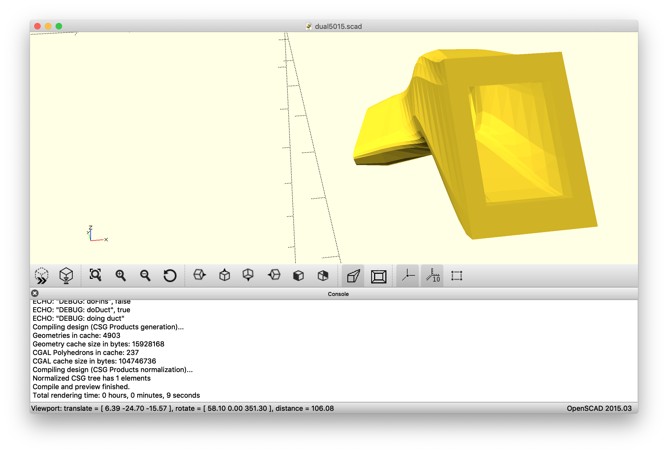
Task: Switch to the Bottom view cube
Action: (248, 275)
